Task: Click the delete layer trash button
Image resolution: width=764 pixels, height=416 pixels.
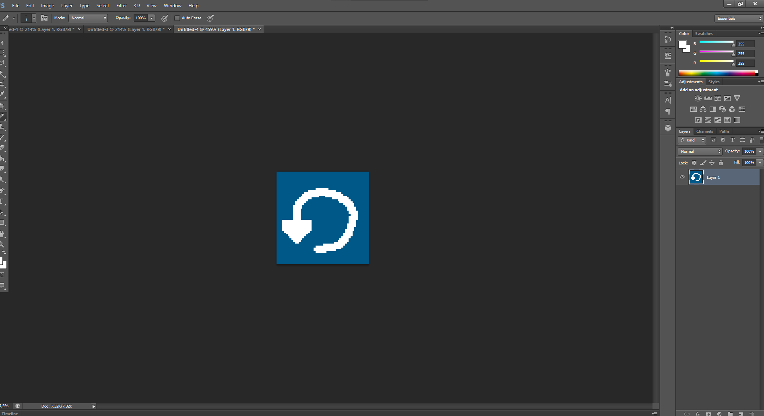Action: 752,414
